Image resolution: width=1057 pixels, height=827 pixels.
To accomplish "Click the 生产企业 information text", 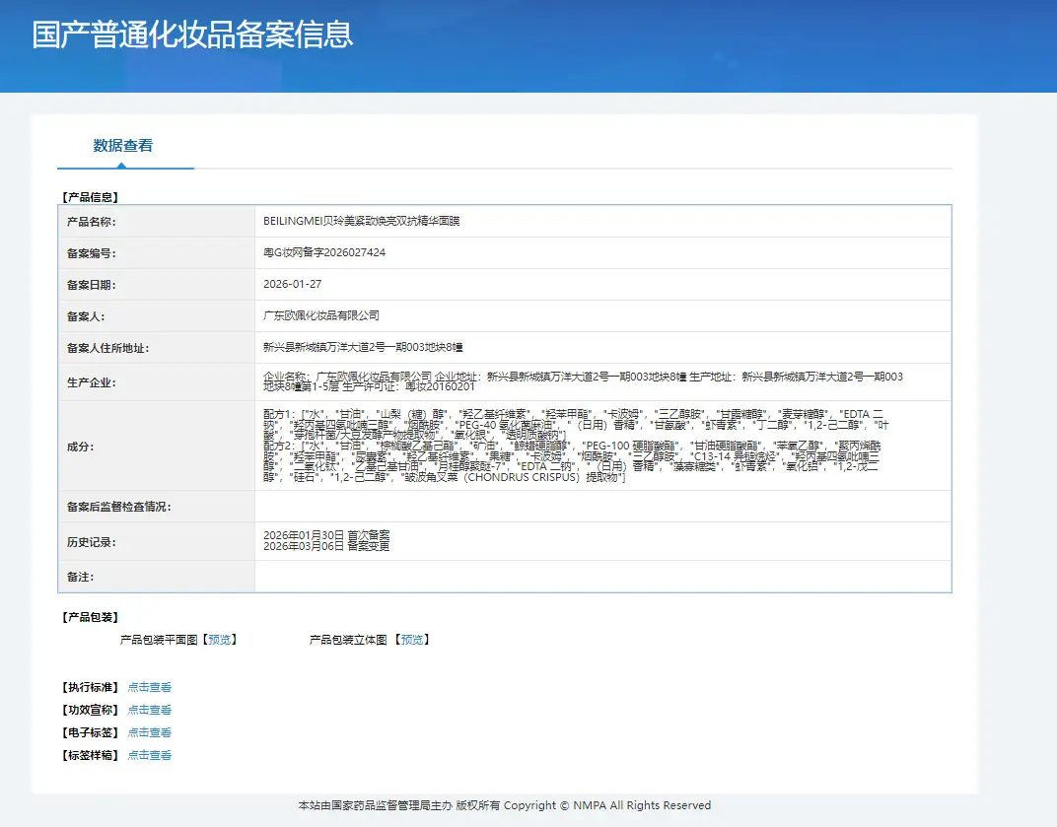I will click(583, 381).
